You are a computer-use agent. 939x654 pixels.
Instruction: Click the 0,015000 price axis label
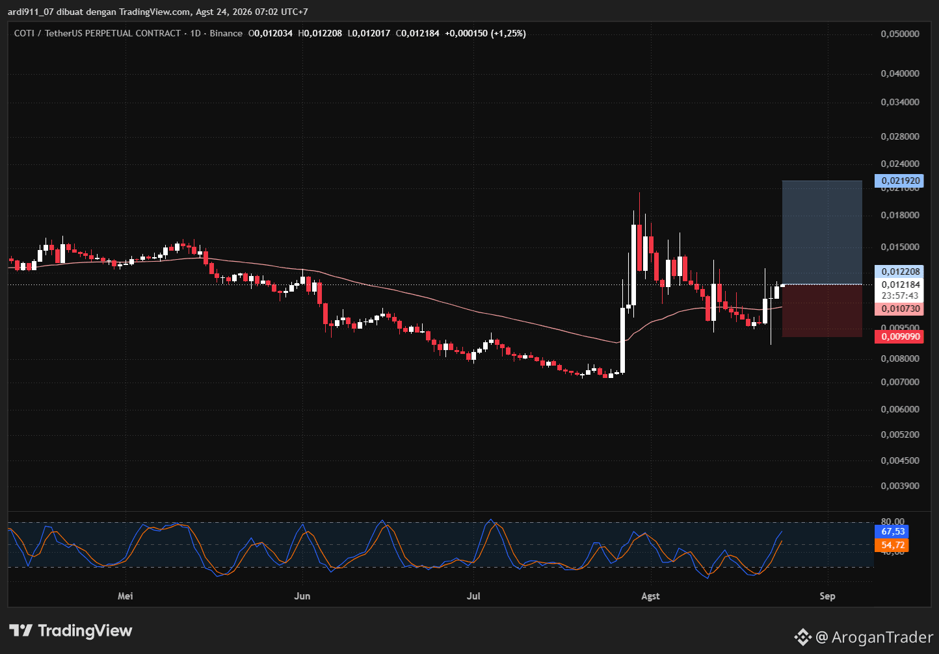click(x=900, y=247)
